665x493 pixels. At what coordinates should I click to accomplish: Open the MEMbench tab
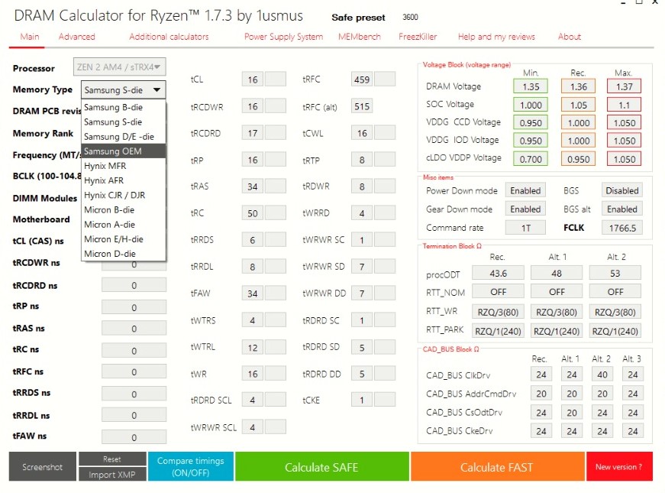359,37
